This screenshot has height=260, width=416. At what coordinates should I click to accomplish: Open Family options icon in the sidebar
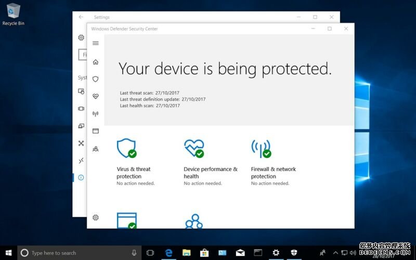pyautogui.click(x=96, y=149)
